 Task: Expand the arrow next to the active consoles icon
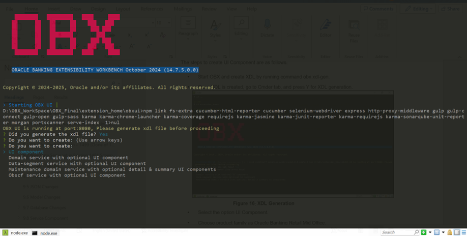tap(443, 232)
